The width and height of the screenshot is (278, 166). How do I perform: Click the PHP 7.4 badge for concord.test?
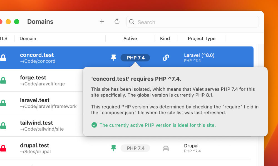(135, 58)
